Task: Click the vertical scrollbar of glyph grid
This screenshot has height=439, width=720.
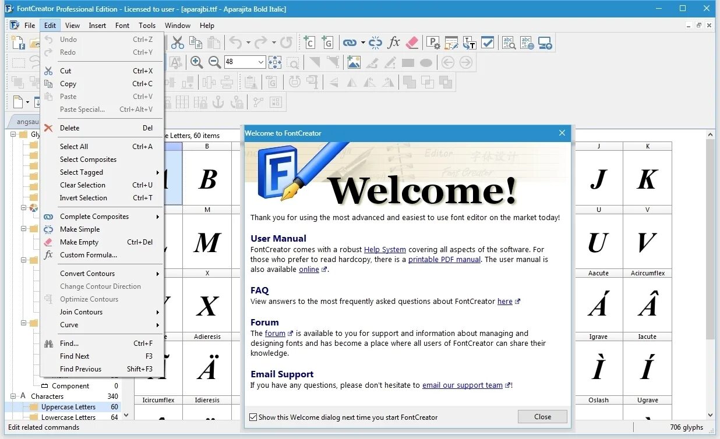Action: point(710,239)
